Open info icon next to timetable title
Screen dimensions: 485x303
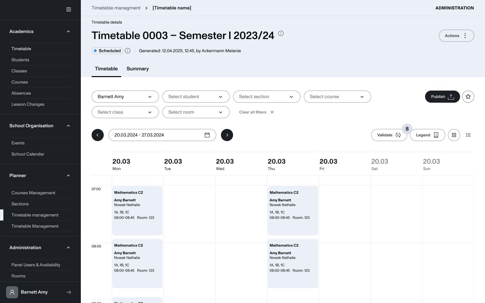pos(281,33)
